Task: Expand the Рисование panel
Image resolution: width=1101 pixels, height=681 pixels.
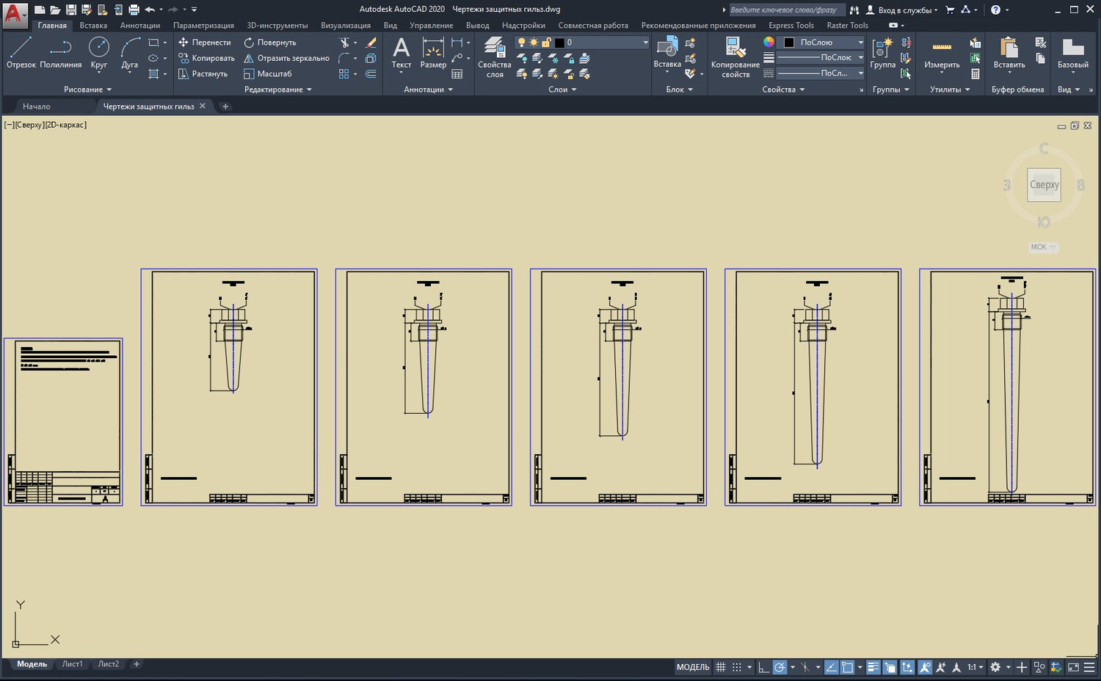Action: click(87, 90)
